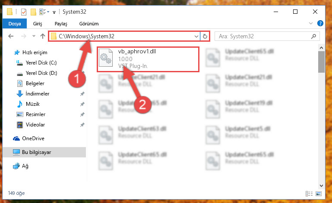Open customize quick access toolbar dropdown
The height and width of the screenshot is (203, 332).
click(54, 12)
